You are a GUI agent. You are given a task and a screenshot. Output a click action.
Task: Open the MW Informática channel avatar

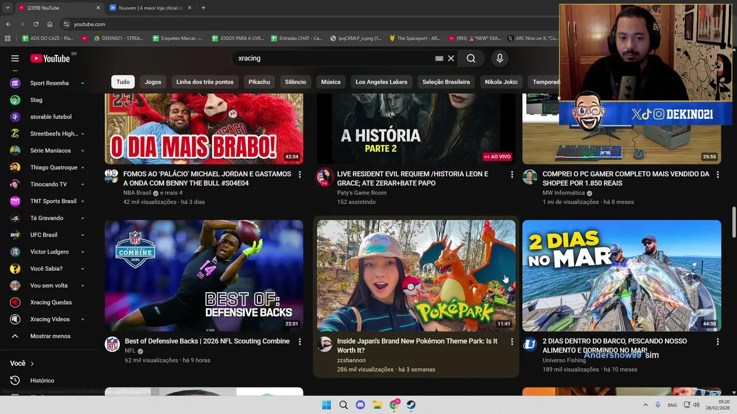click(530, 177)
